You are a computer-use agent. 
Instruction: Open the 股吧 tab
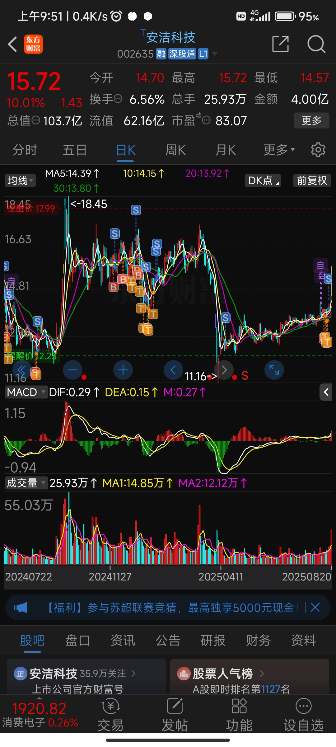click(32, 641)
